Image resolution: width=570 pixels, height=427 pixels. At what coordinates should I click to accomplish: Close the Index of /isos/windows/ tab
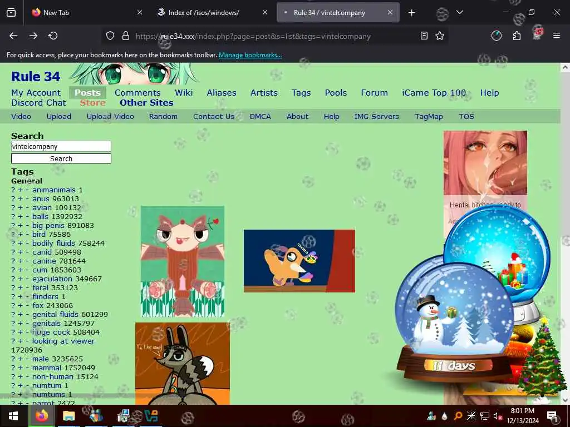coord(265,12)
